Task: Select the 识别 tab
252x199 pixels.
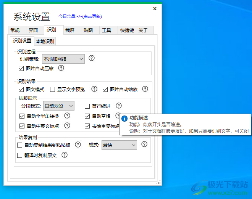Action: pyautogui.click(x=54, y=30)
